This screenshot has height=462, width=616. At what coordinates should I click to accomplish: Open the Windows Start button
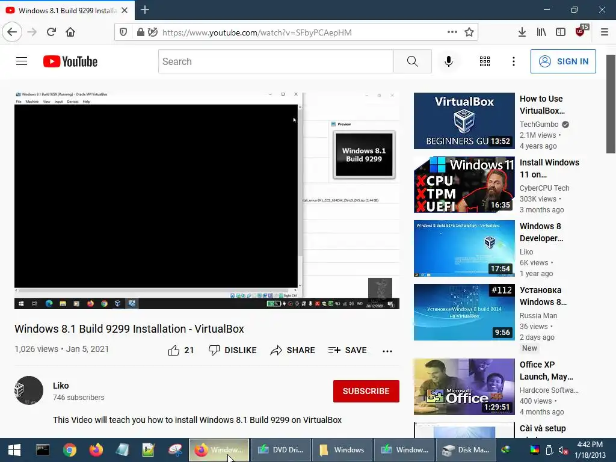(x=14, y=450)
